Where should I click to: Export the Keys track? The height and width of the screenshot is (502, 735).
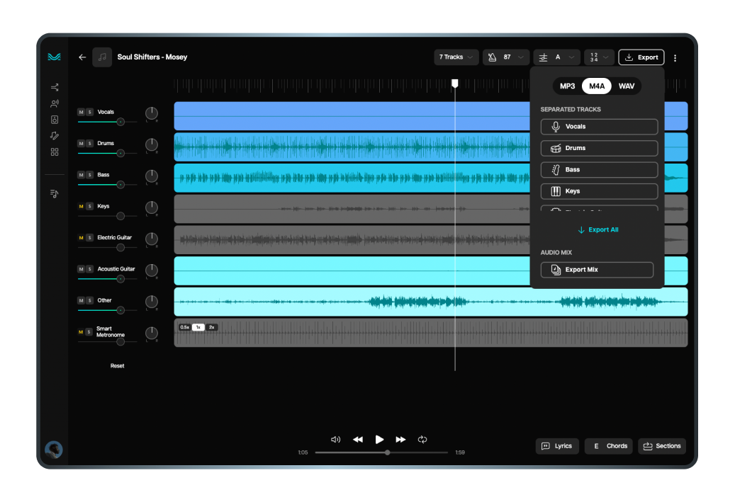click(599, 191)
